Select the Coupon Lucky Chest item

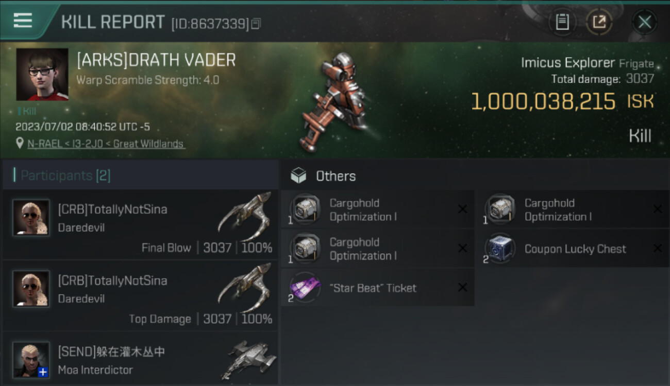(x=573, y=249)
